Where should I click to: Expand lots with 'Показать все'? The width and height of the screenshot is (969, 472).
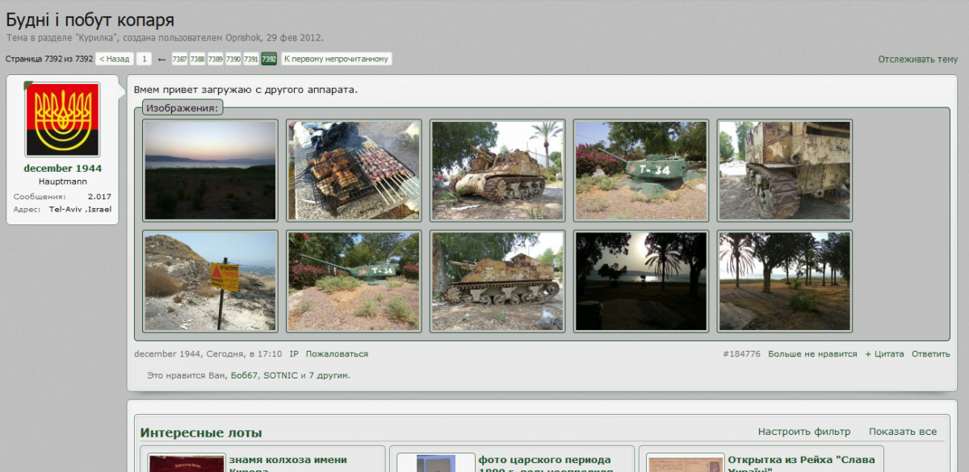(x=903, y=432)
